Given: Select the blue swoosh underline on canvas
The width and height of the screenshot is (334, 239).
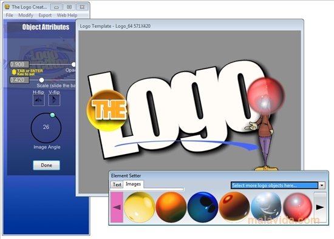Looking at the screenshot, I should coord(188,145).
